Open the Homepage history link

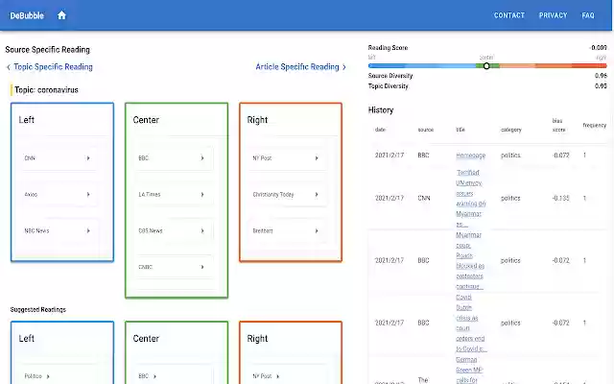(x=471, y=156)
